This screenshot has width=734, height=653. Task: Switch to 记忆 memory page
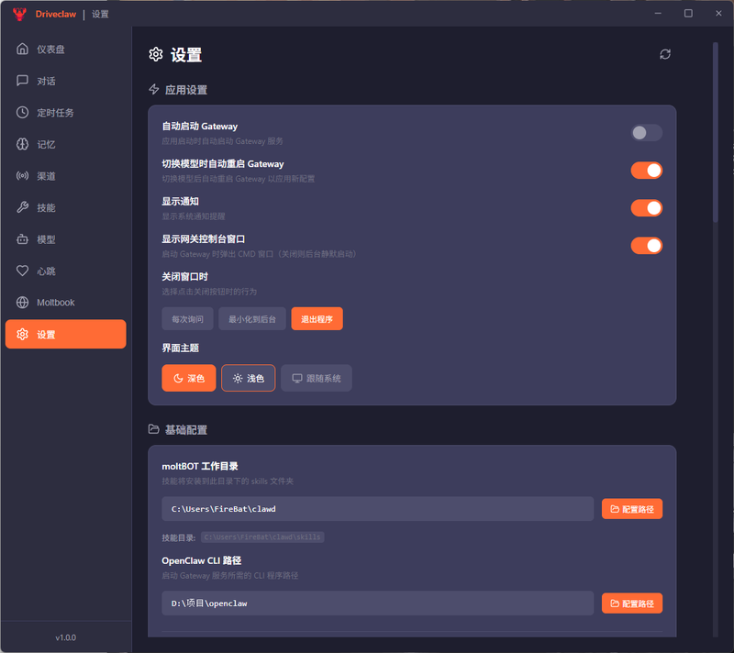(65, 144)
